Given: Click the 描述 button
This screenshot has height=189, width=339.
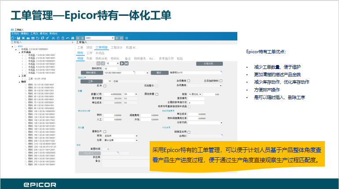Looking at the screenshot, I should [x=159, y=73].
